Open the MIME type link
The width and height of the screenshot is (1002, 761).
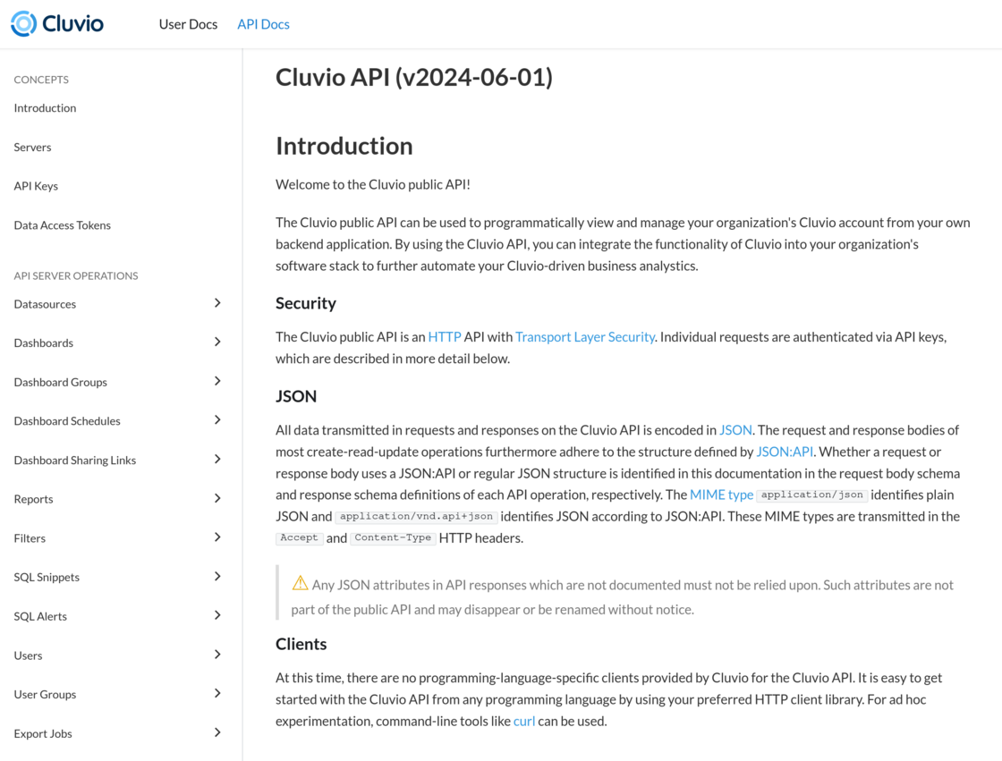[x=721, y=494]
